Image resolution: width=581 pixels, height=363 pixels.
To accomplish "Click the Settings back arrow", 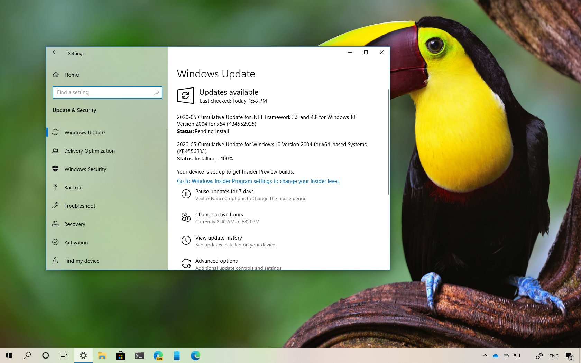I will [55, 53].
